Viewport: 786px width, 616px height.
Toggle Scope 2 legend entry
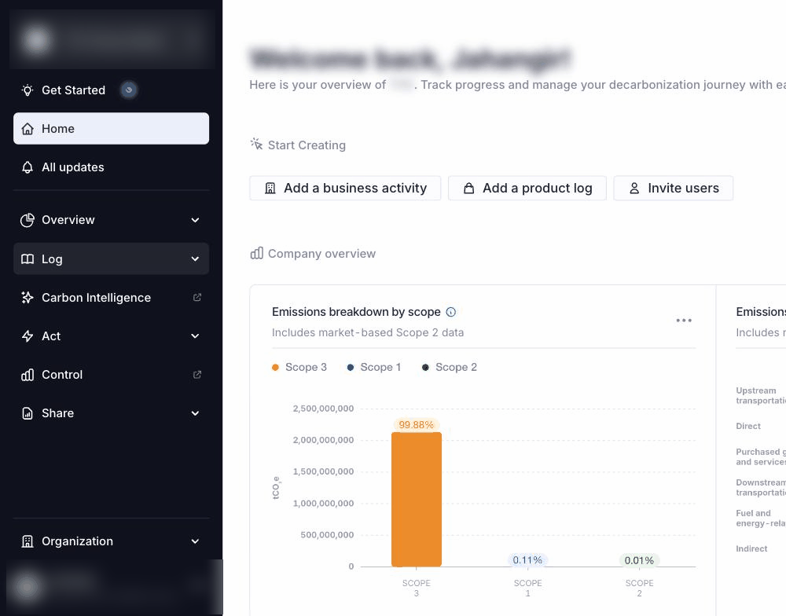(x=450, y=368)
